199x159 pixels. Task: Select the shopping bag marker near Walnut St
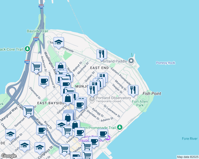[60, 67]
